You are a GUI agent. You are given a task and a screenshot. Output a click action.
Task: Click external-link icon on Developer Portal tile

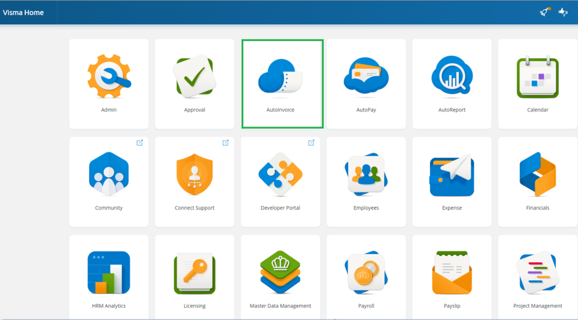(x=311, y=143)
